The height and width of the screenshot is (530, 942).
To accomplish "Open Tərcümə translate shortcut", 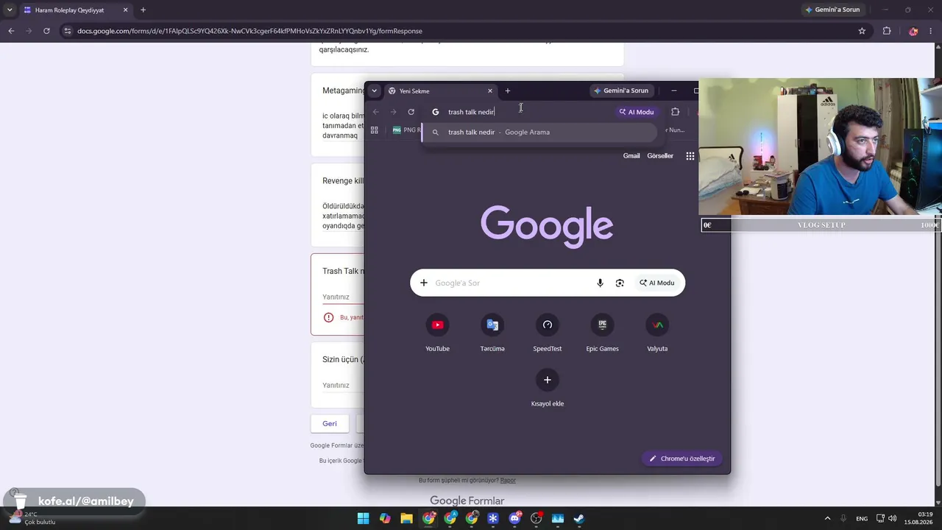I will coord(492,333).
